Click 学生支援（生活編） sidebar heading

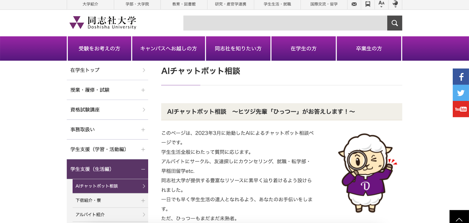pos(91,169)
